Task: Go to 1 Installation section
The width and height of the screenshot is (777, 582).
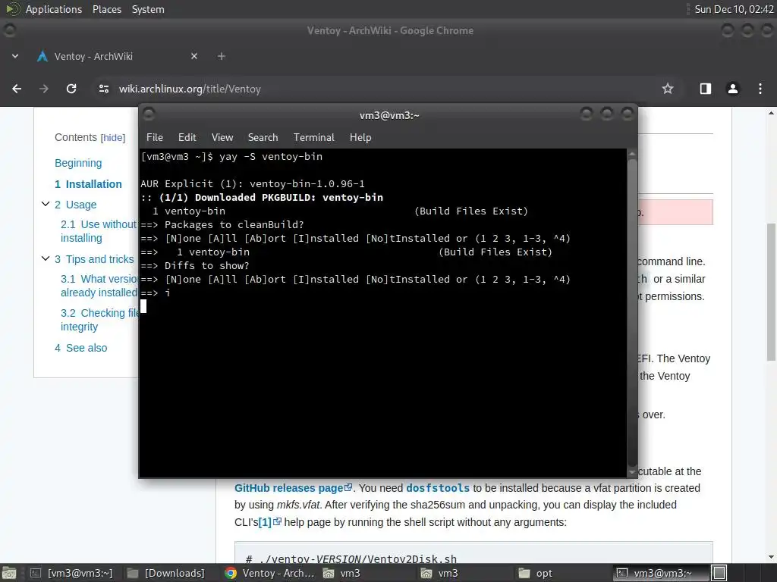Action: coord(88,184)
